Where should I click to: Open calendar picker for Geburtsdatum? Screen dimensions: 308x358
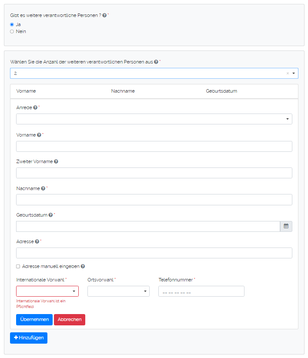point(286,226)
